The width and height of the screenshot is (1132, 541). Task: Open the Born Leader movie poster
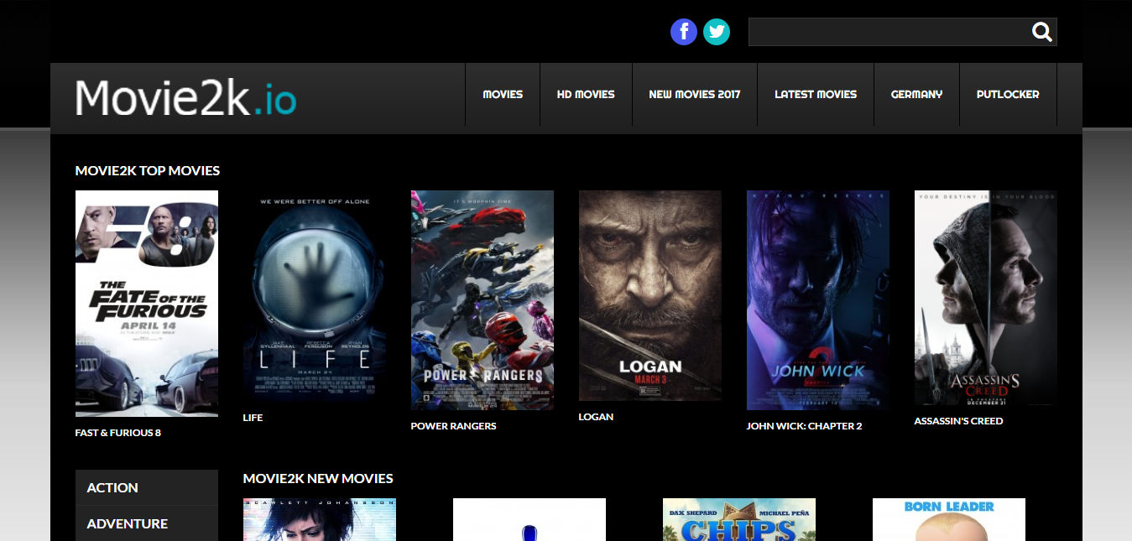[949, 520]
